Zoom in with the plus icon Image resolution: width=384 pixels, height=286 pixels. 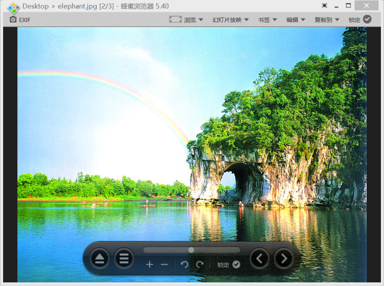click(150, 265)
